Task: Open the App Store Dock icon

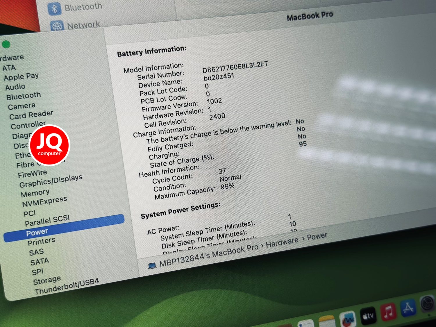Action: (408, 308)
